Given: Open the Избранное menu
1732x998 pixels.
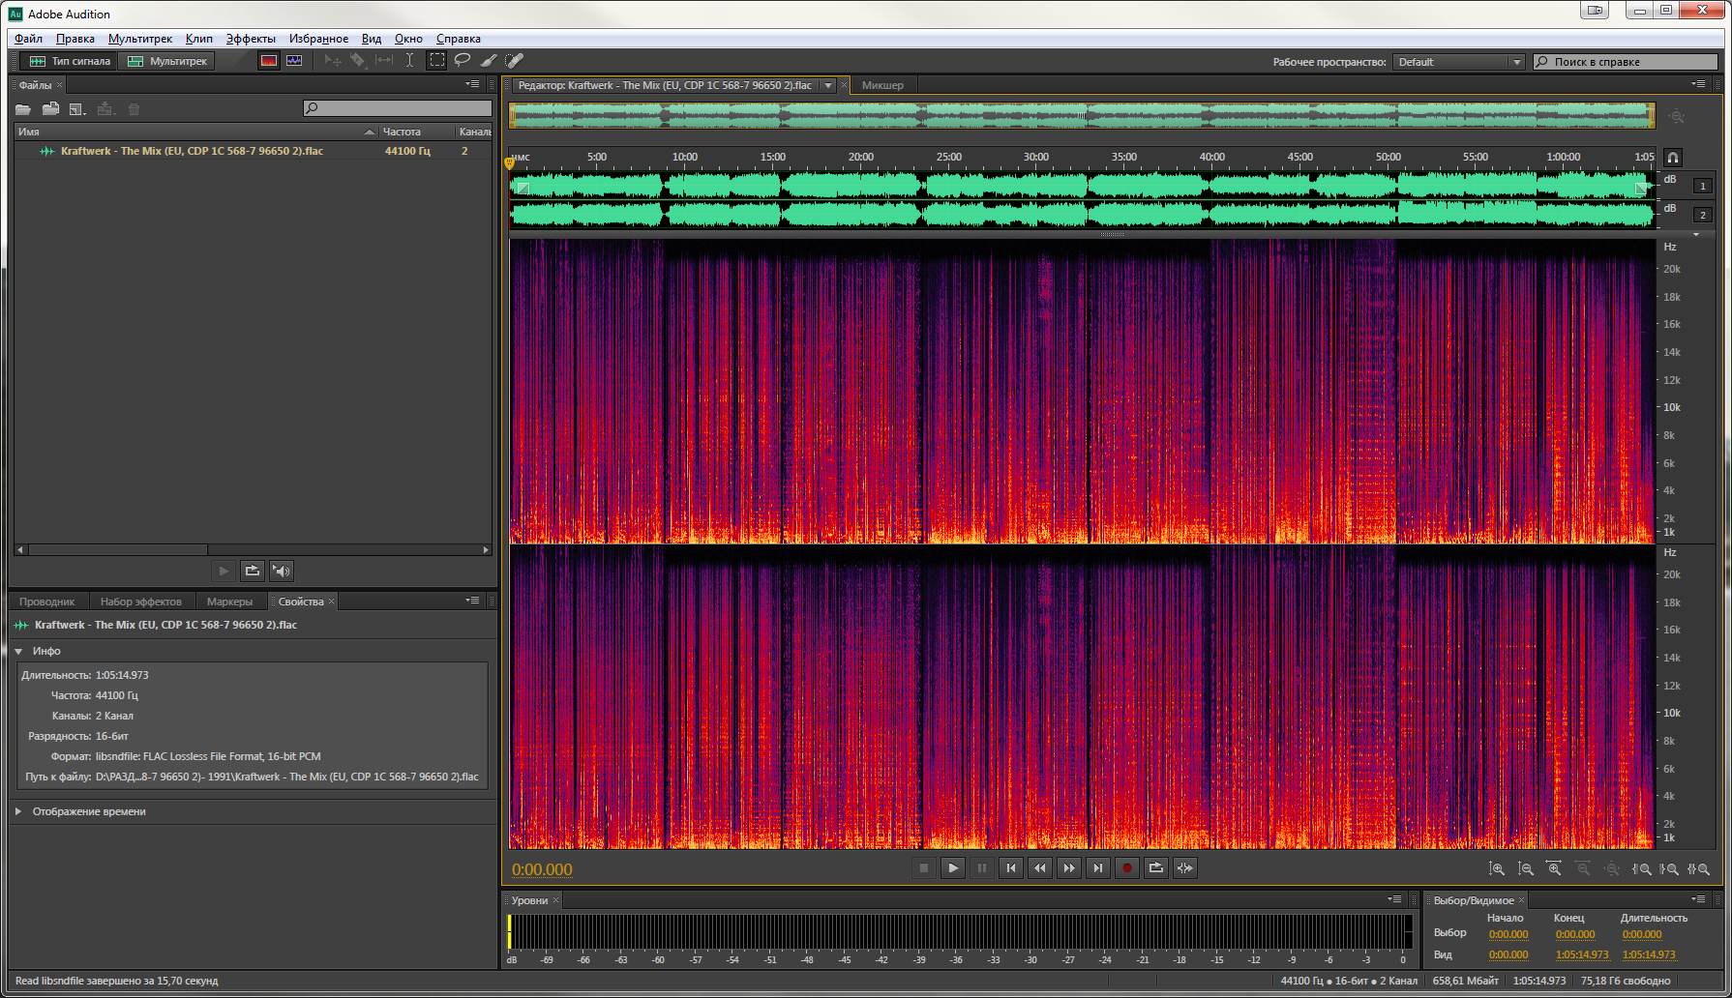Looking at the screenshot, I should click(318, 39).
